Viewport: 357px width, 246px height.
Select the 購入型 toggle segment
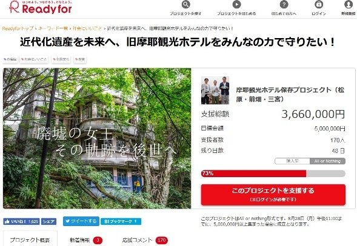click(x=292, y=161)
